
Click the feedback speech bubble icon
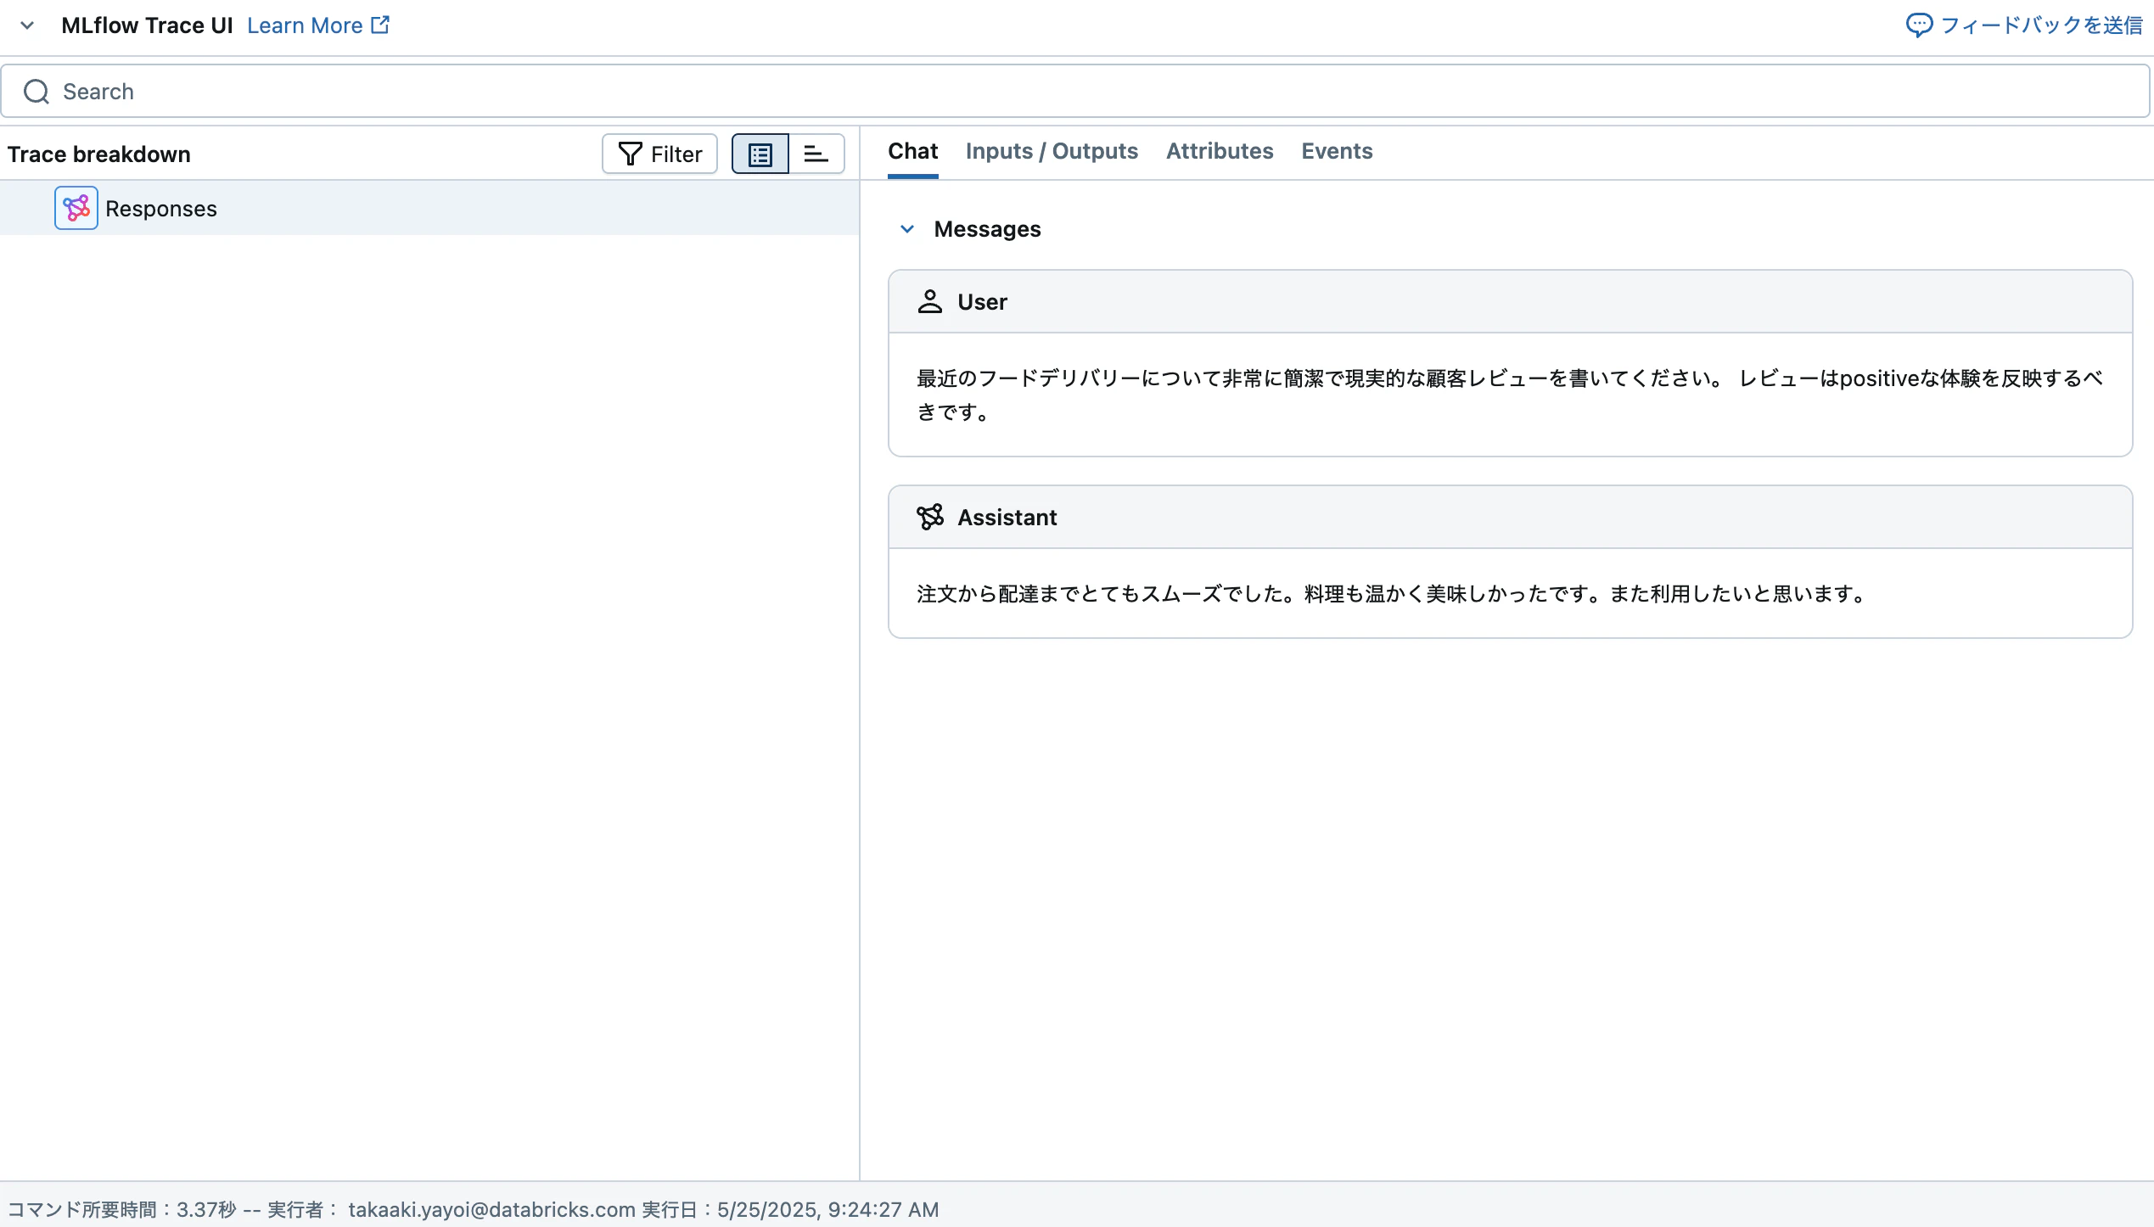(1919, 25)
